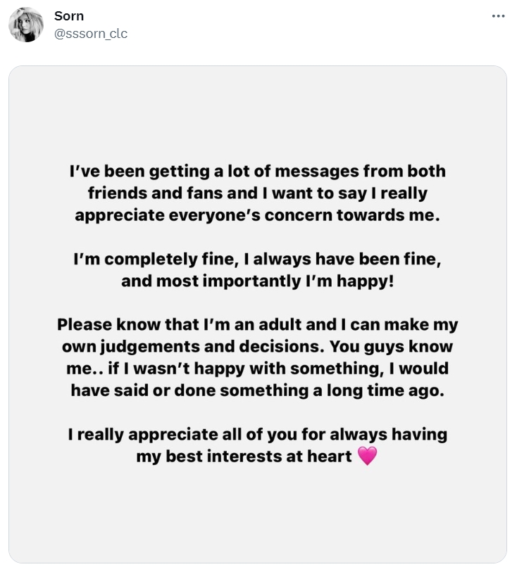Open the attached statement image at its blank top
The height and width of the screenshot is (574, 517).
click(x=258, y=110)
